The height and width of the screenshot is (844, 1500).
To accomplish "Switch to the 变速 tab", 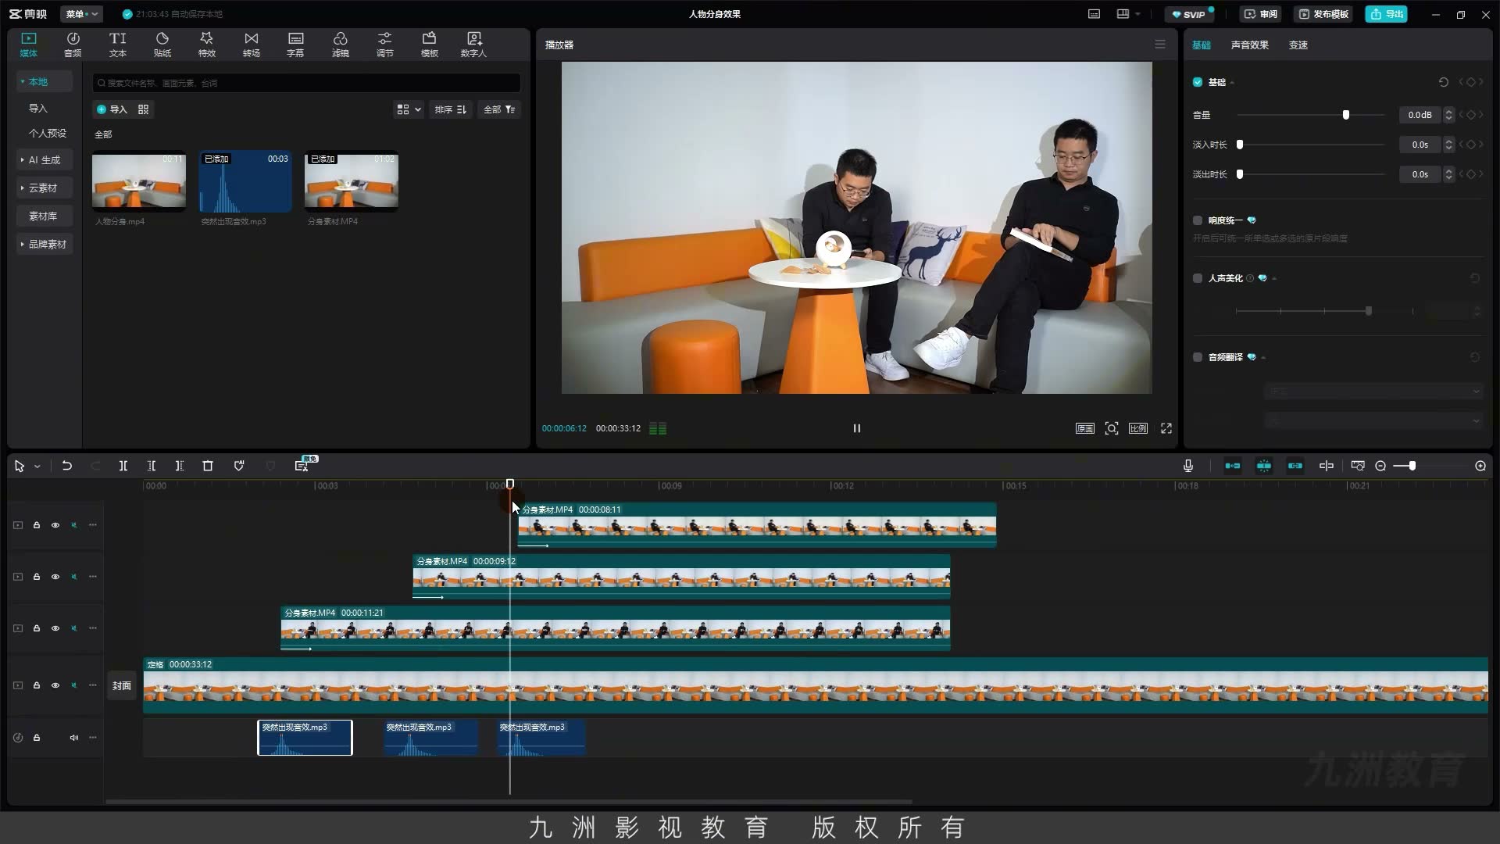I will tap(1298, 45).
